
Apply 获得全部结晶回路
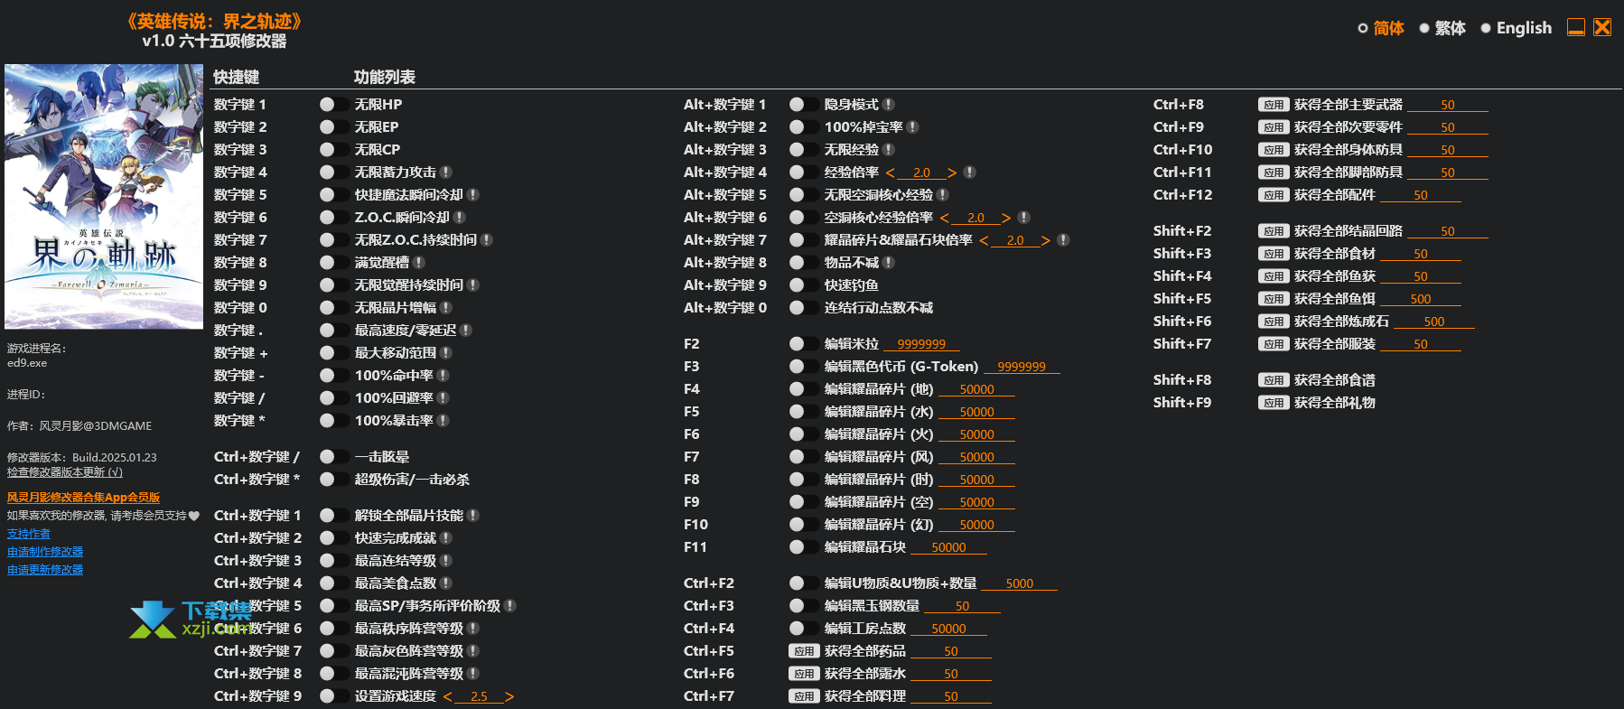point(1274,230)
